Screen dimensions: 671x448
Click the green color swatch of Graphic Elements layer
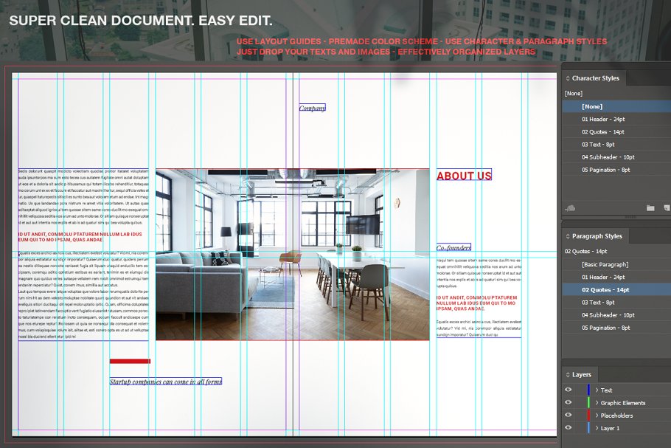tap(588, 403)
